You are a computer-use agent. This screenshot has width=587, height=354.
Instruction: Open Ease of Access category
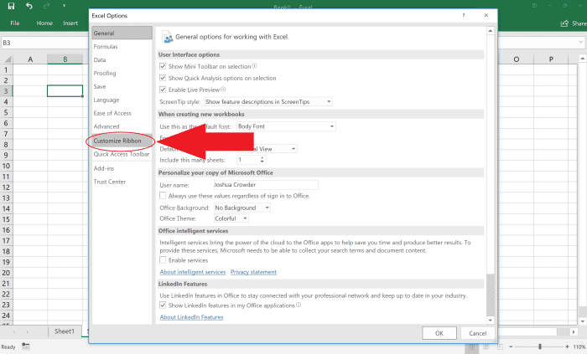coord(122,113)
